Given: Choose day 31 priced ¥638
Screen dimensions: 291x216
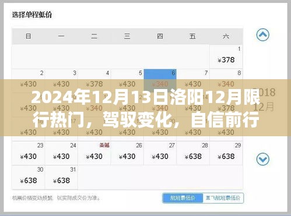Looking at the screenshot, I should (x=61, y=177).
